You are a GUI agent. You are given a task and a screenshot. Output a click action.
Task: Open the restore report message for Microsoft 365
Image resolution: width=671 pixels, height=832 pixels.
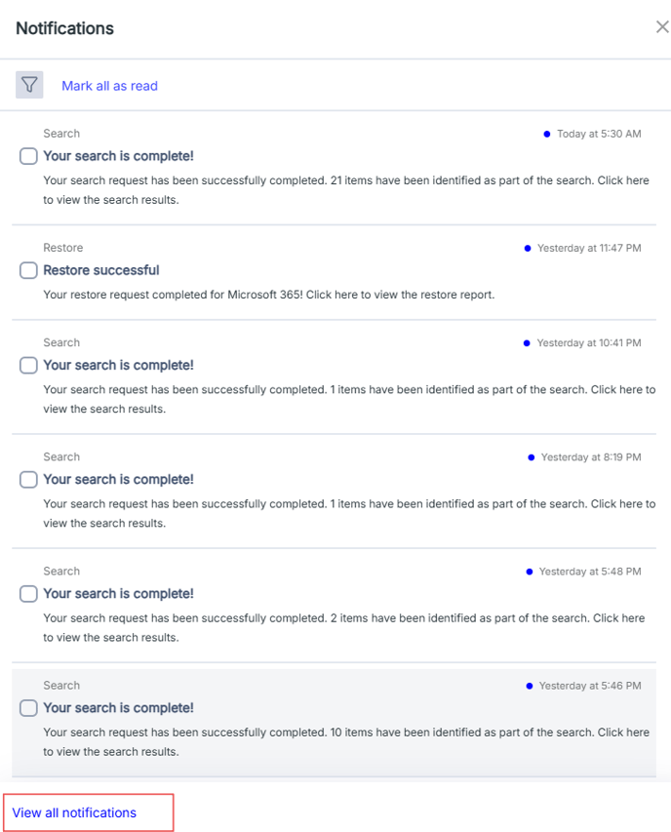click(269, 295)
